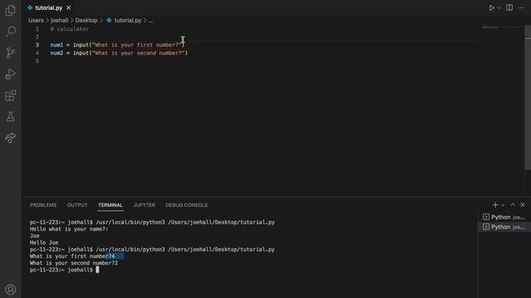Select the second highlighted Python terminal
Image resolution: width=531 pixels, height=298 pixels.
(504, 227)
